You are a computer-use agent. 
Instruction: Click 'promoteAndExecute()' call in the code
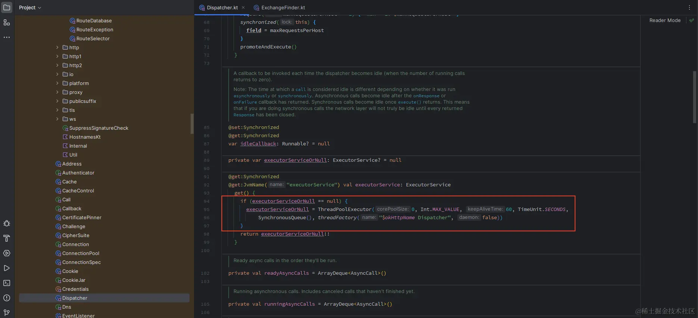point(269,47)
